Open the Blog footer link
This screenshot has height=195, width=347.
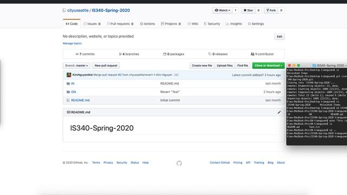[271, 162]
